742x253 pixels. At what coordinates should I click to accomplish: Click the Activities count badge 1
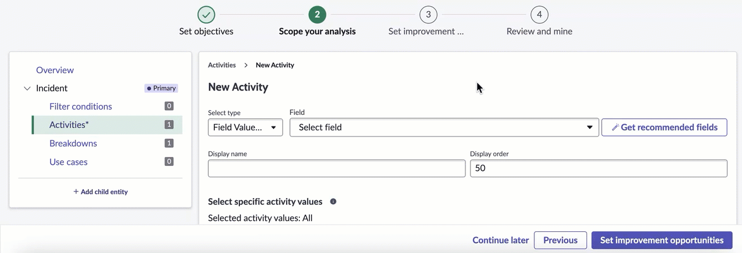pyautogui.click(x=169, y=125)
